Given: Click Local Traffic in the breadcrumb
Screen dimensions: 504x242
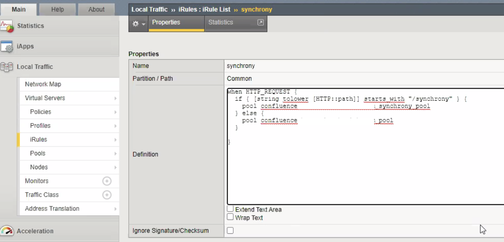Looking at the screenshot, I should click(x=149, y=10).
